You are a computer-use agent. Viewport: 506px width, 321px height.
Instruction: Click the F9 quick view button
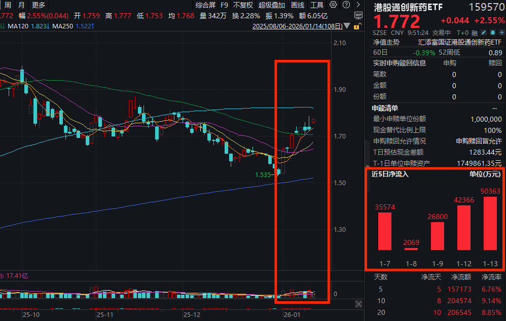pyautogui.click(x=224, y=5)
